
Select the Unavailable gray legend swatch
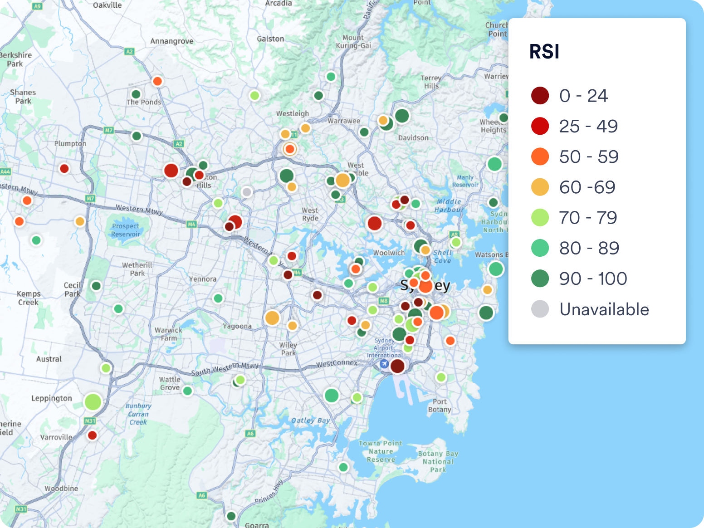[x=540, y=309]
